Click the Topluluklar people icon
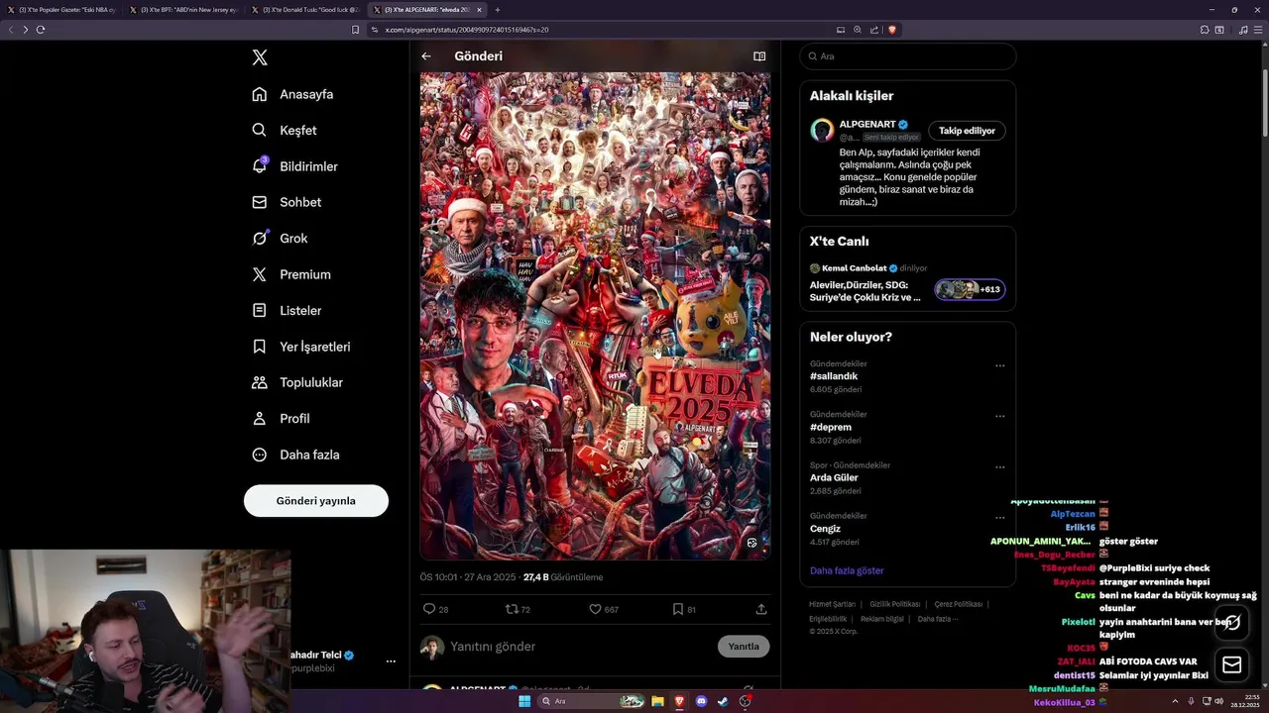The image size is (1269, 713). pos(260,382)
